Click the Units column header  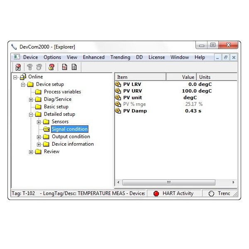pos(217,77)
